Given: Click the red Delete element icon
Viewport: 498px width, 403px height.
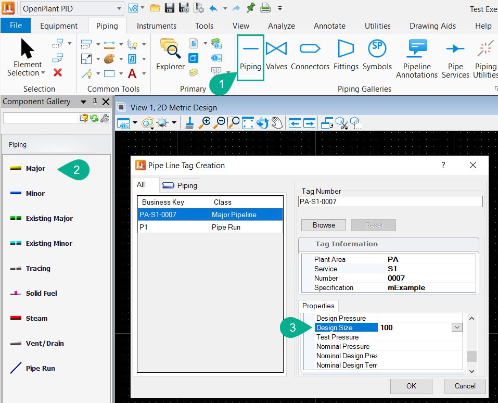Looking at the screenshot, I should (x=57, y=73).
